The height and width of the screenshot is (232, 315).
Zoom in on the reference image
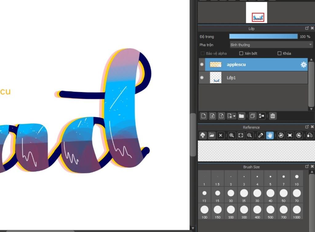click(x=232, y=135)
